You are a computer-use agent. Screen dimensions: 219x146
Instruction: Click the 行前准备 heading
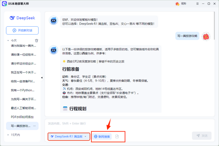click(71, 69)
